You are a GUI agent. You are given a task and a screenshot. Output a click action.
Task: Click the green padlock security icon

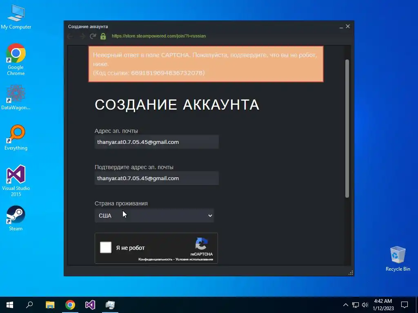103,36
